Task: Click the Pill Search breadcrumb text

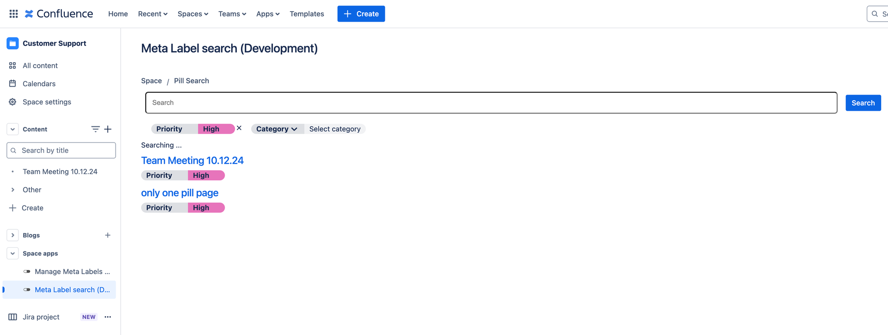Action: tap(191, 81)
